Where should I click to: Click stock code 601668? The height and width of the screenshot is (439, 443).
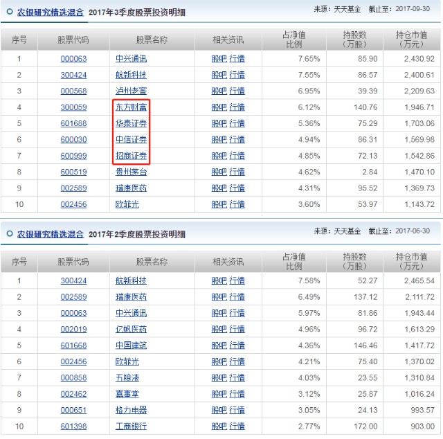coord(73,346)
